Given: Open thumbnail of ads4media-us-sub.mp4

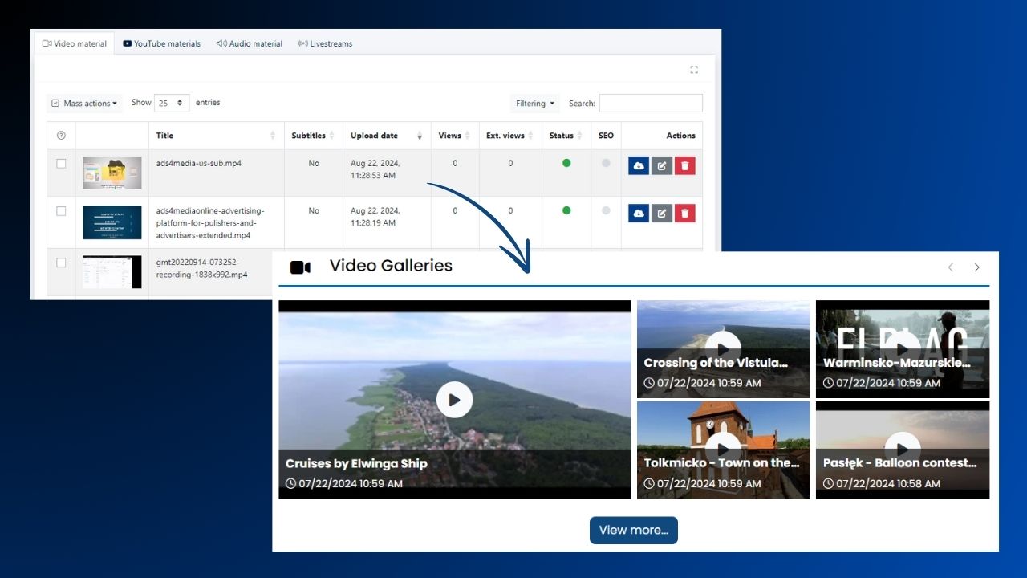Looking at the screenshot, I should (112, 173).
